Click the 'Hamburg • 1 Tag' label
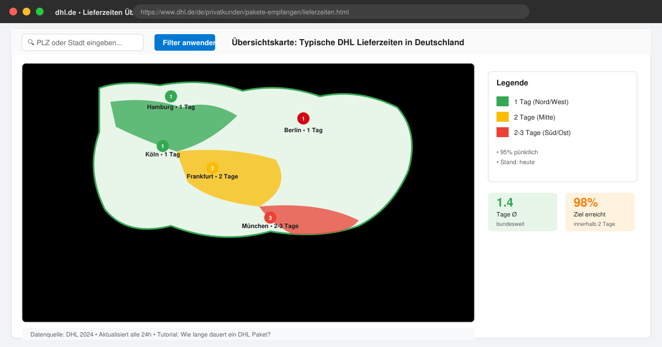Viewport: 662px width, 347px height. (x=171, y=107)
